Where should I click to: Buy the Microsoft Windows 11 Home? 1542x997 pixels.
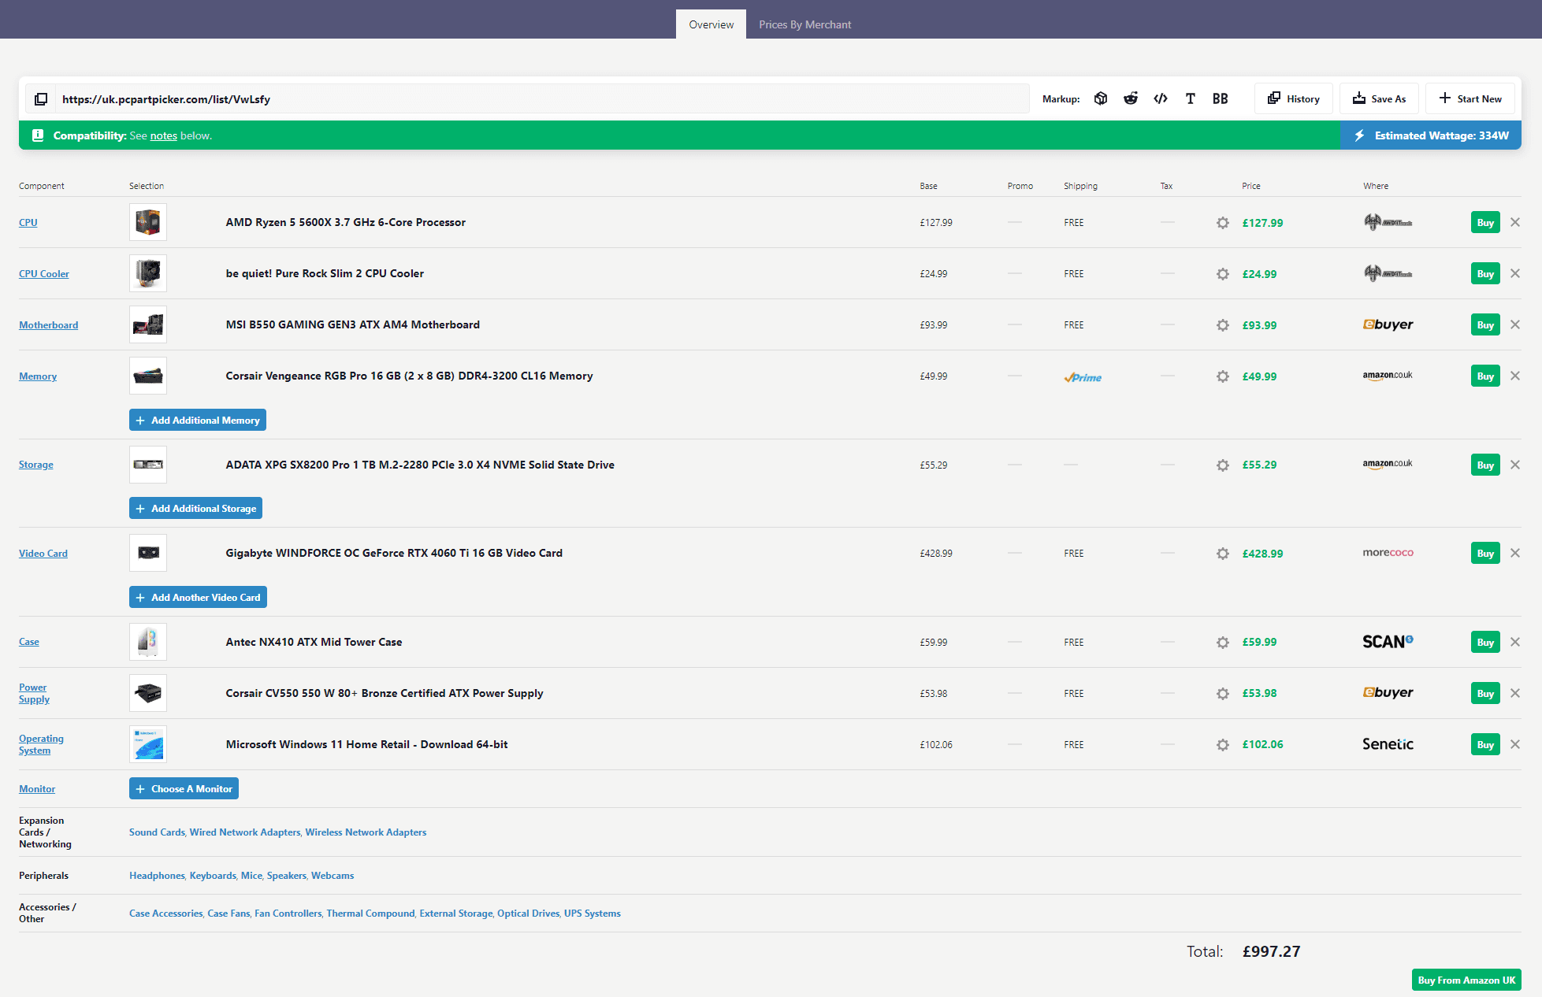click(x=1485, y=744)
